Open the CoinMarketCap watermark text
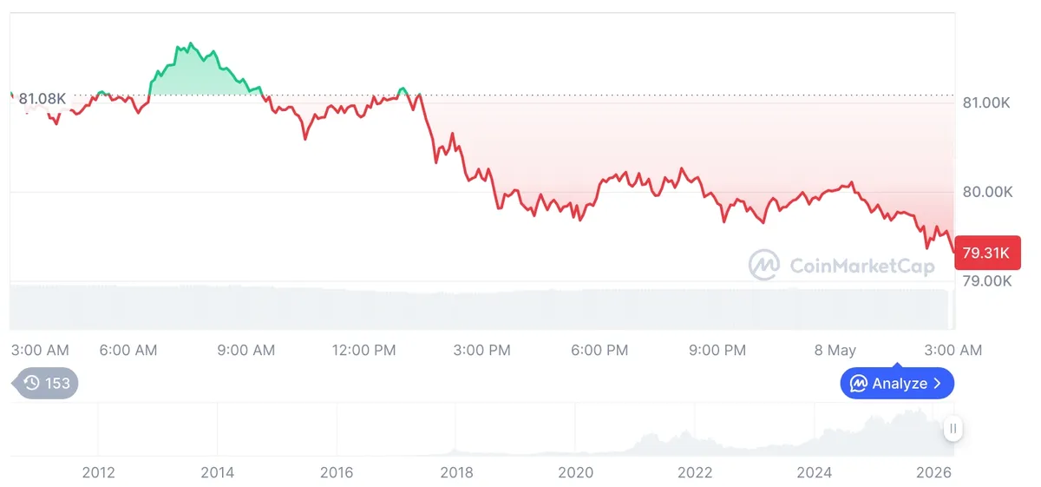 tap(862, 265)
